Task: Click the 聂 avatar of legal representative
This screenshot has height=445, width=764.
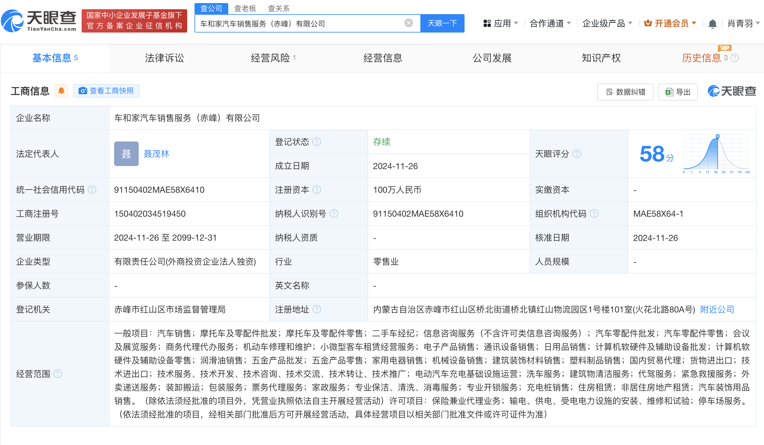Action: (126, 154)
